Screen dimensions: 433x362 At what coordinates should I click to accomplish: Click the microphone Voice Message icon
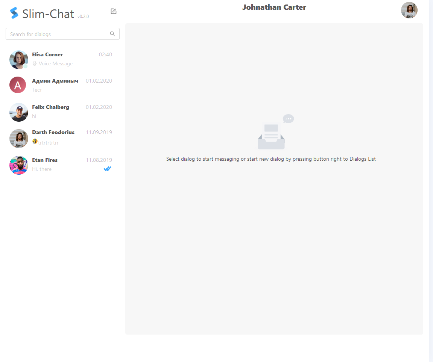point(35,64)
